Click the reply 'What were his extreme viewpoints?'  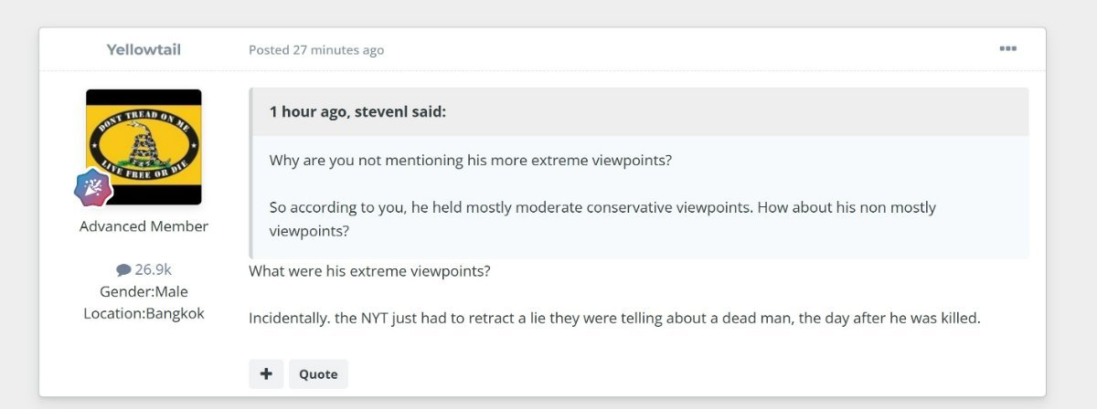pos(369,271)
